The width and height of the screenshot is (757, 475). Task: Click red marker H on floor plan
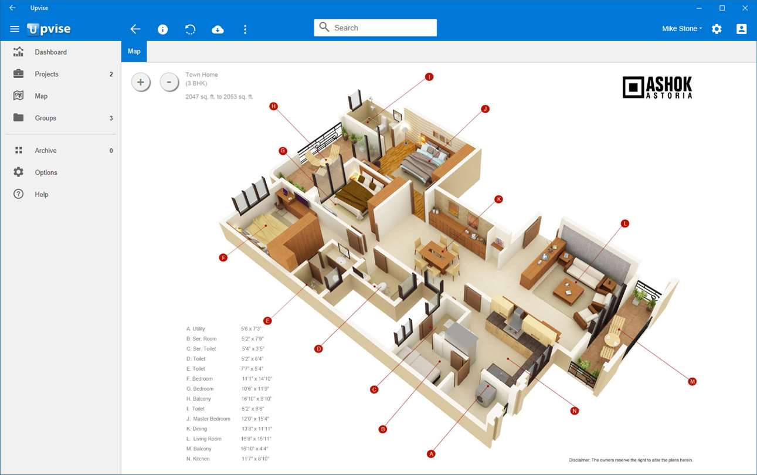coord(273,106)
